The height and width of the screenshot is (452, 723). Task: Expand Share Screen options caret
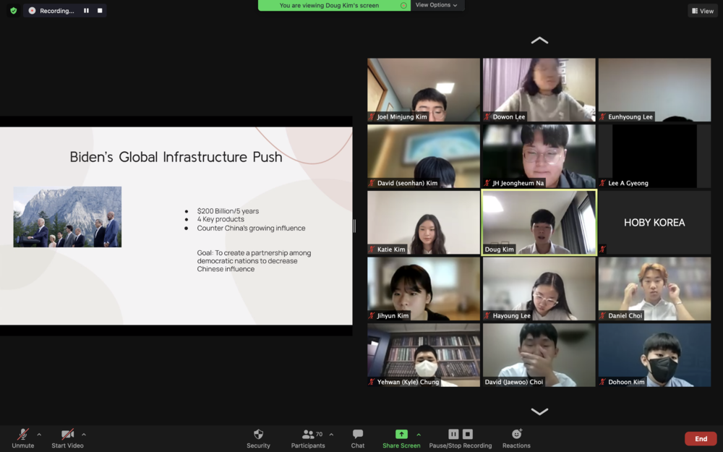pos(419,435)
